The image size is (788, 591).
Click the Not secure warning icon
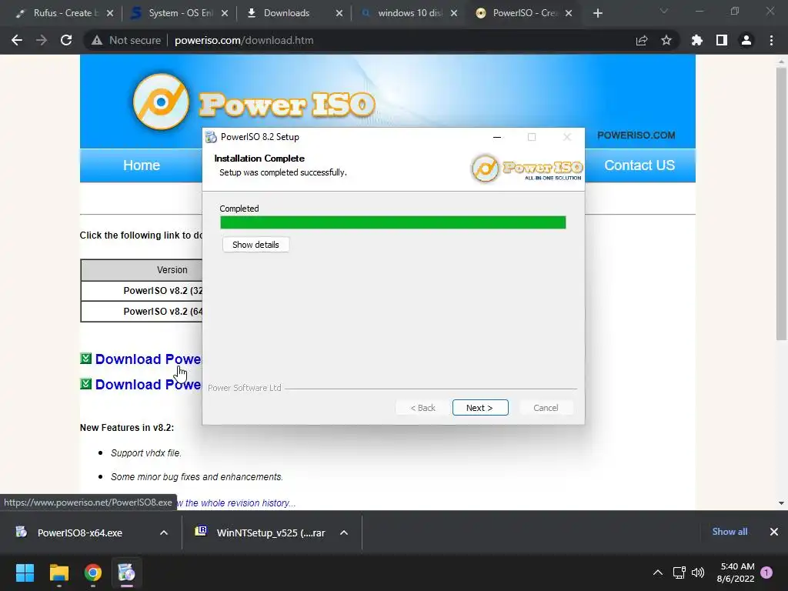point(97,40)
